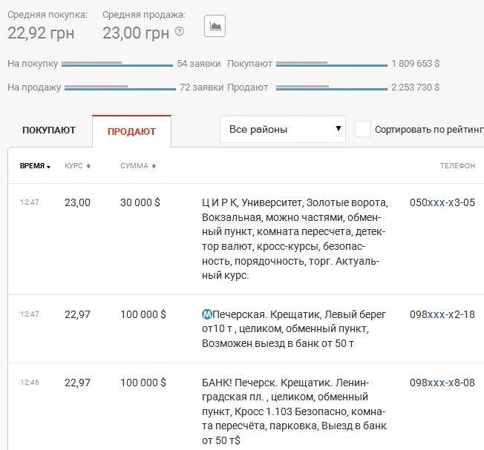Image resolution: width=484 pixels, height=450 pixels.
Task: Click the ТЕЛЕФОН column header
Action: (x=457, y=166)
